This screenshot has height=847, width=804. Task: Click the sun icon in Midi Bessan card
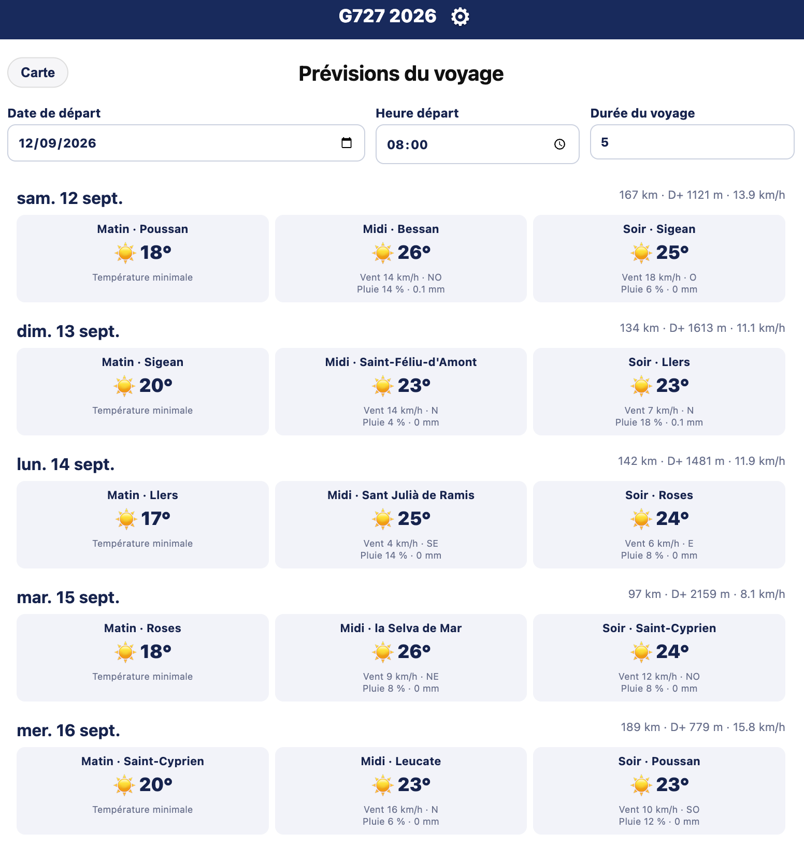(x=383, y=253)
